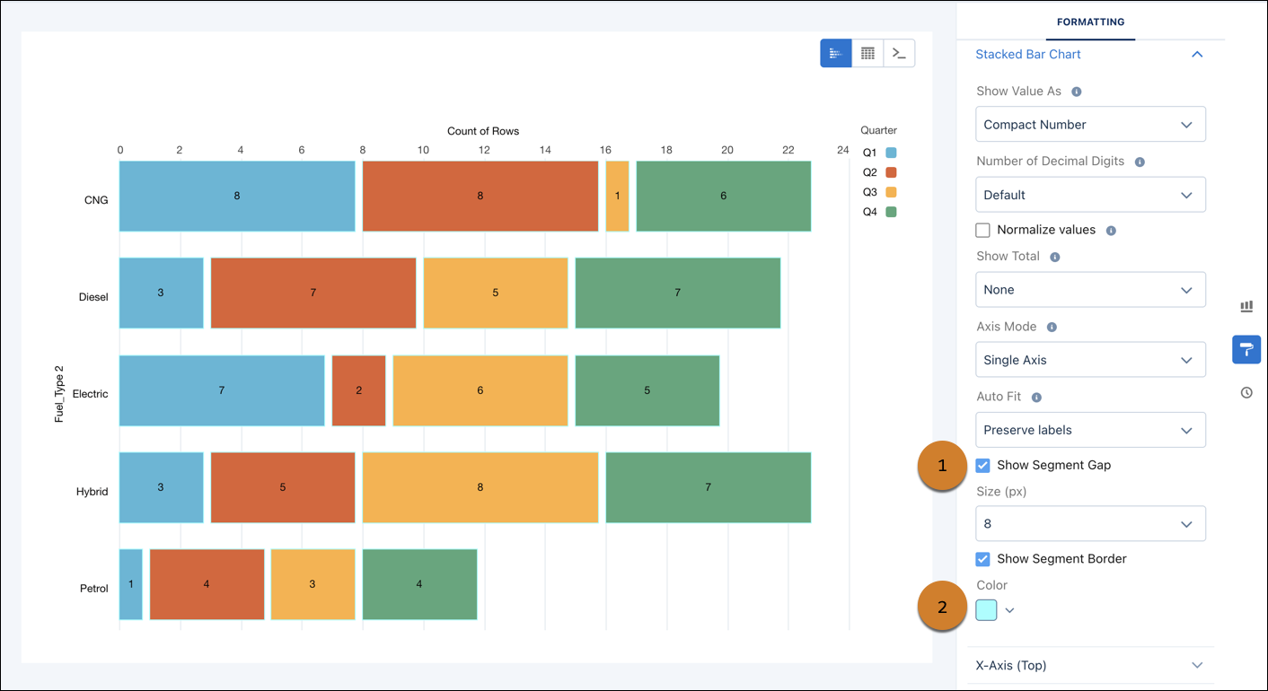Click the Q2 legend entry
The width and height of the screenshot is (1268, 691).
point(879,172)
